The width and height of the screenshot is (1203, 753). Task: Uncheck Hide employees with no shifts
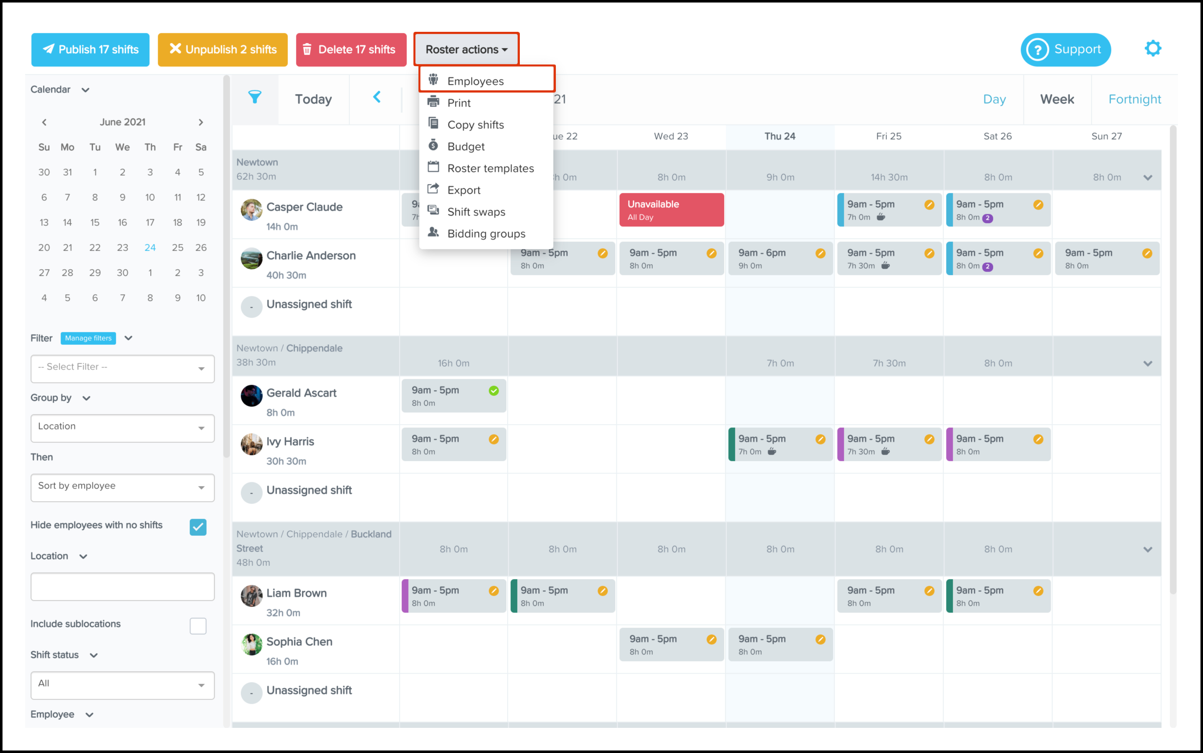tap(198, 527)
